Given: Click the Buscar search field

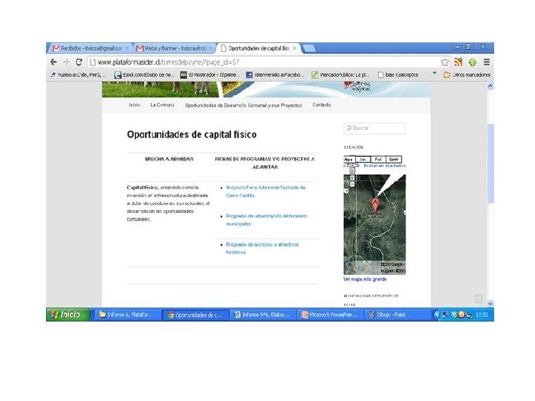Looking at the screenshot, I should coord(374,128).
